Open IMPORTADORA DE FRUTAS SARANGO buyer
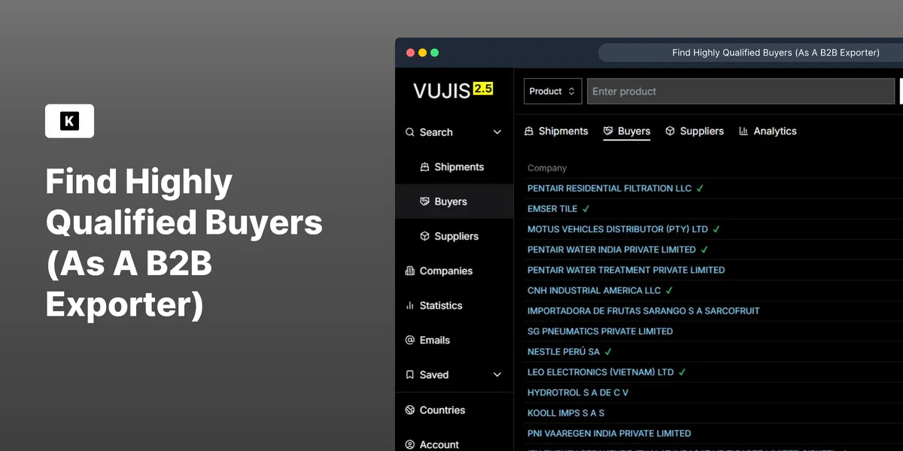The image size is (903, 451). point(643,310)
